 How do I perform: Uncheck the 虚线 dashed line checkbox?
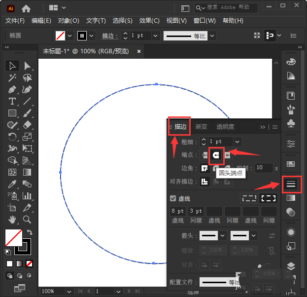point(173,198)
